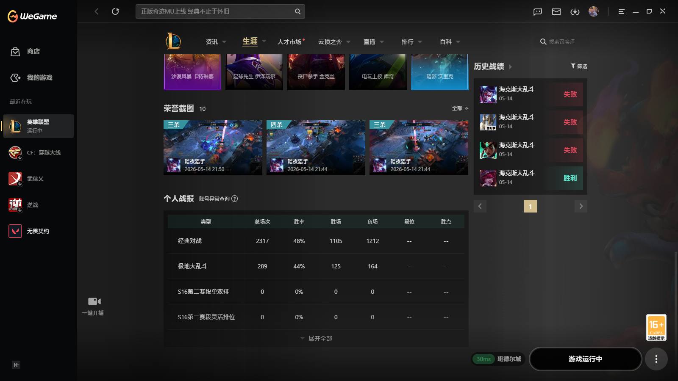Expand the 排行 dropdown
The image size is (678, 381).
coord(420,42)
